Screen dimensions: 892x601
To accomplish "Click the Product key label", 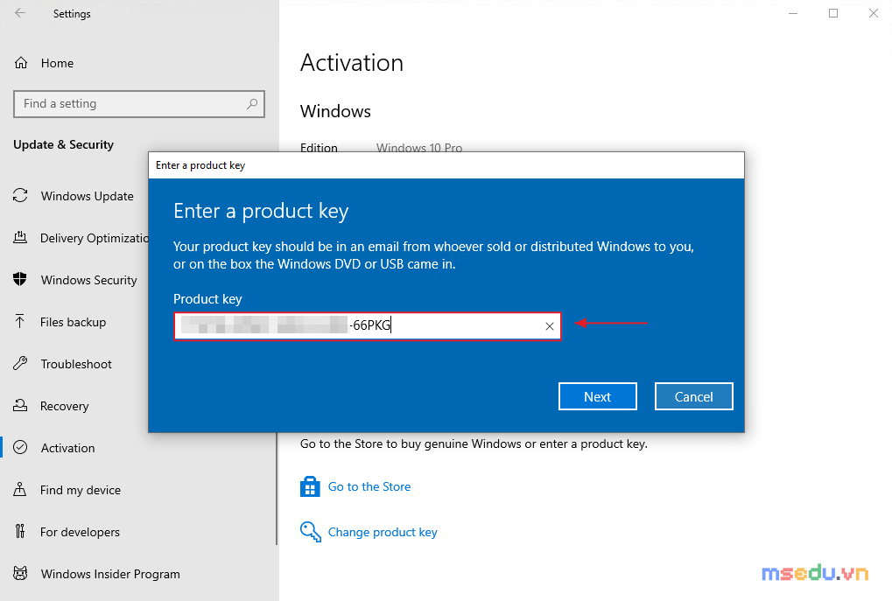I will (x=207, y=299).
